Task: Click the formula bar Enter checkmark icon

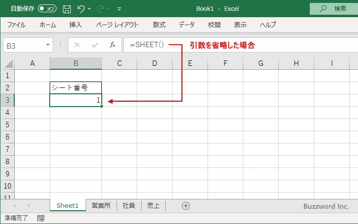Action: [x=95, y=45]
